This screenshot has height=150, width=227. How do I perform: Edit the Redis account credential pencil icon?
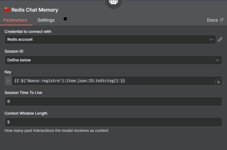click(x=220, y=39)
